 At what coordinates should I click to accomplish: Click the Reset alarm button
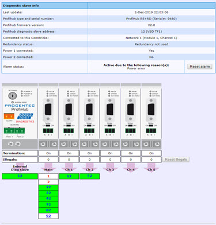coord(200,67)
